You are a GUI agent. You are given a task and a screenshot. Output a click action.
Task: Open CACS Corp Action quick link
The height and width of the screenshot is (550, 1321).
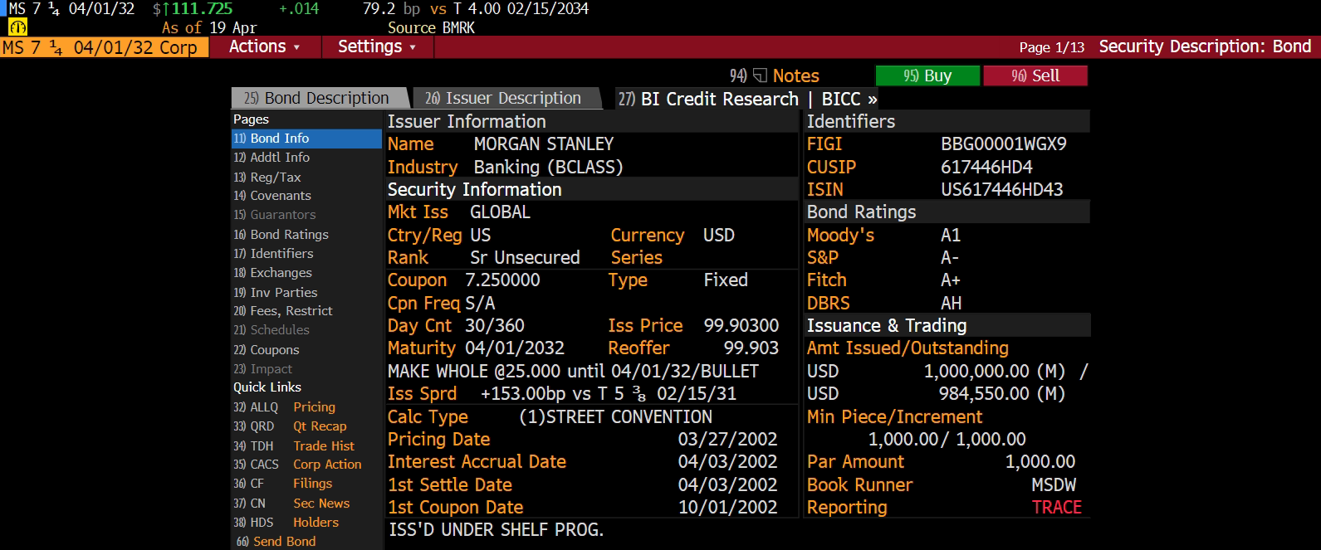[297, 465]
